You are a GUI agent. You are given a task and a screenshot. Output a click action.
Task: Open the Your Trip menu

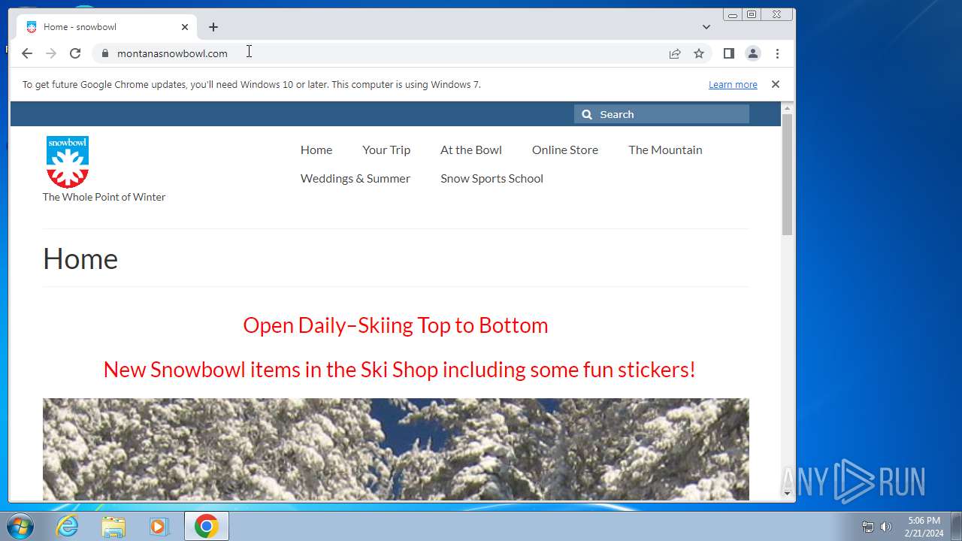coord(386,150)
